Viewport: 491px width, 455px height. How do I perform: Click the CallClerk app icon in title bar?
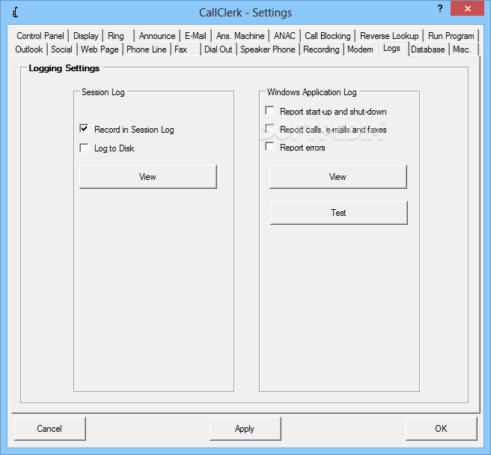15,12
